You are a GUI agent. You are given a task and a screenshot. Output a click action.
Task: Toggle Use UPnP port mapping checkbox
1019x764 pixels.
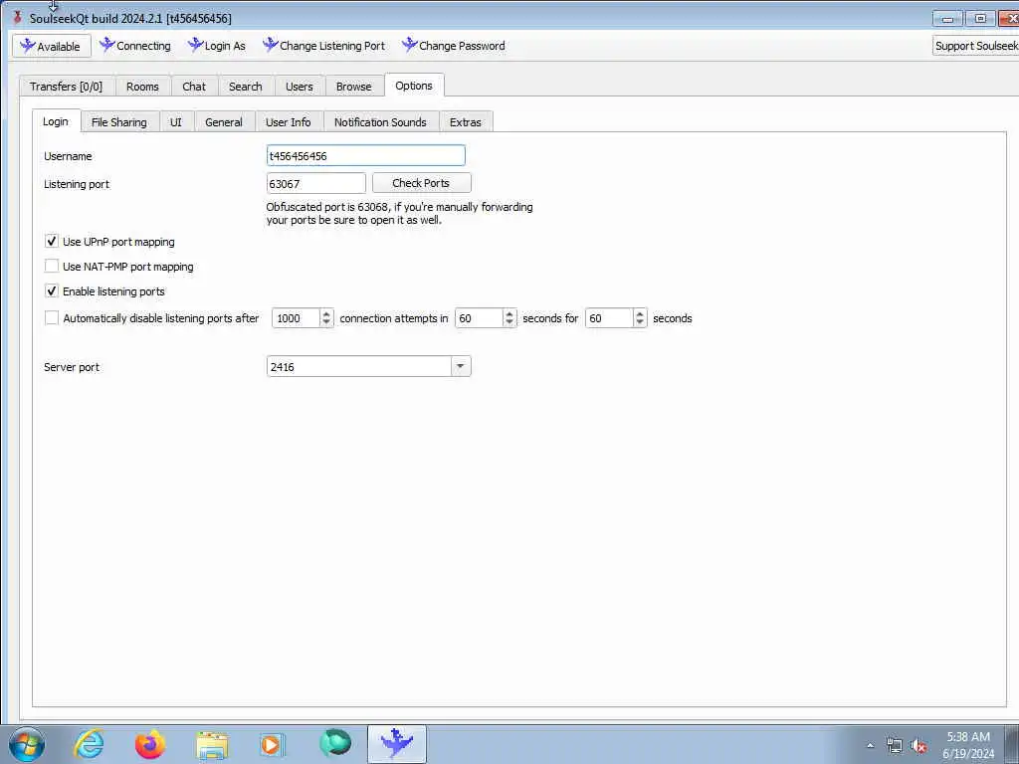pos(52,242)
